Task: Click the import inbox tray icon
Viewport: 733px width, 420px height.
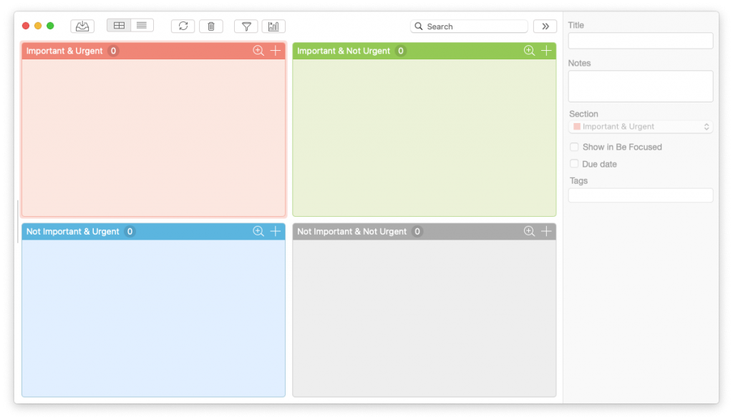Action: click(82, 26)
